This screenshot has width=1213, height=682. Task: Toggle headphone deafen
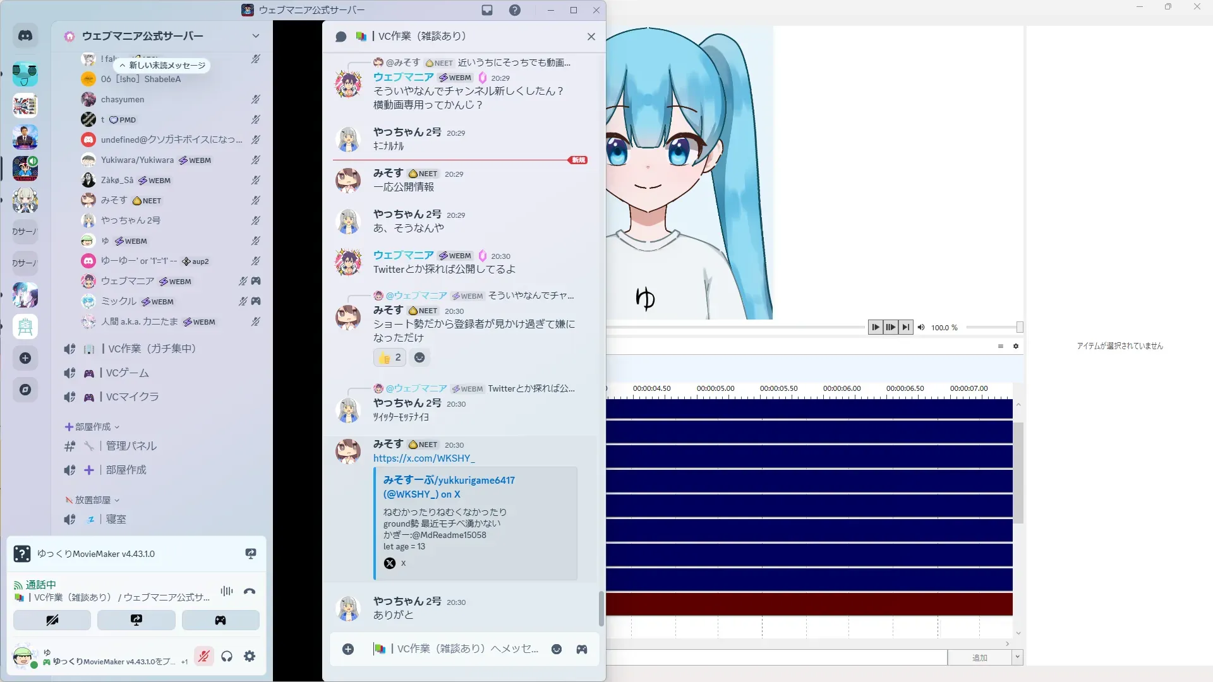point(227,657)
